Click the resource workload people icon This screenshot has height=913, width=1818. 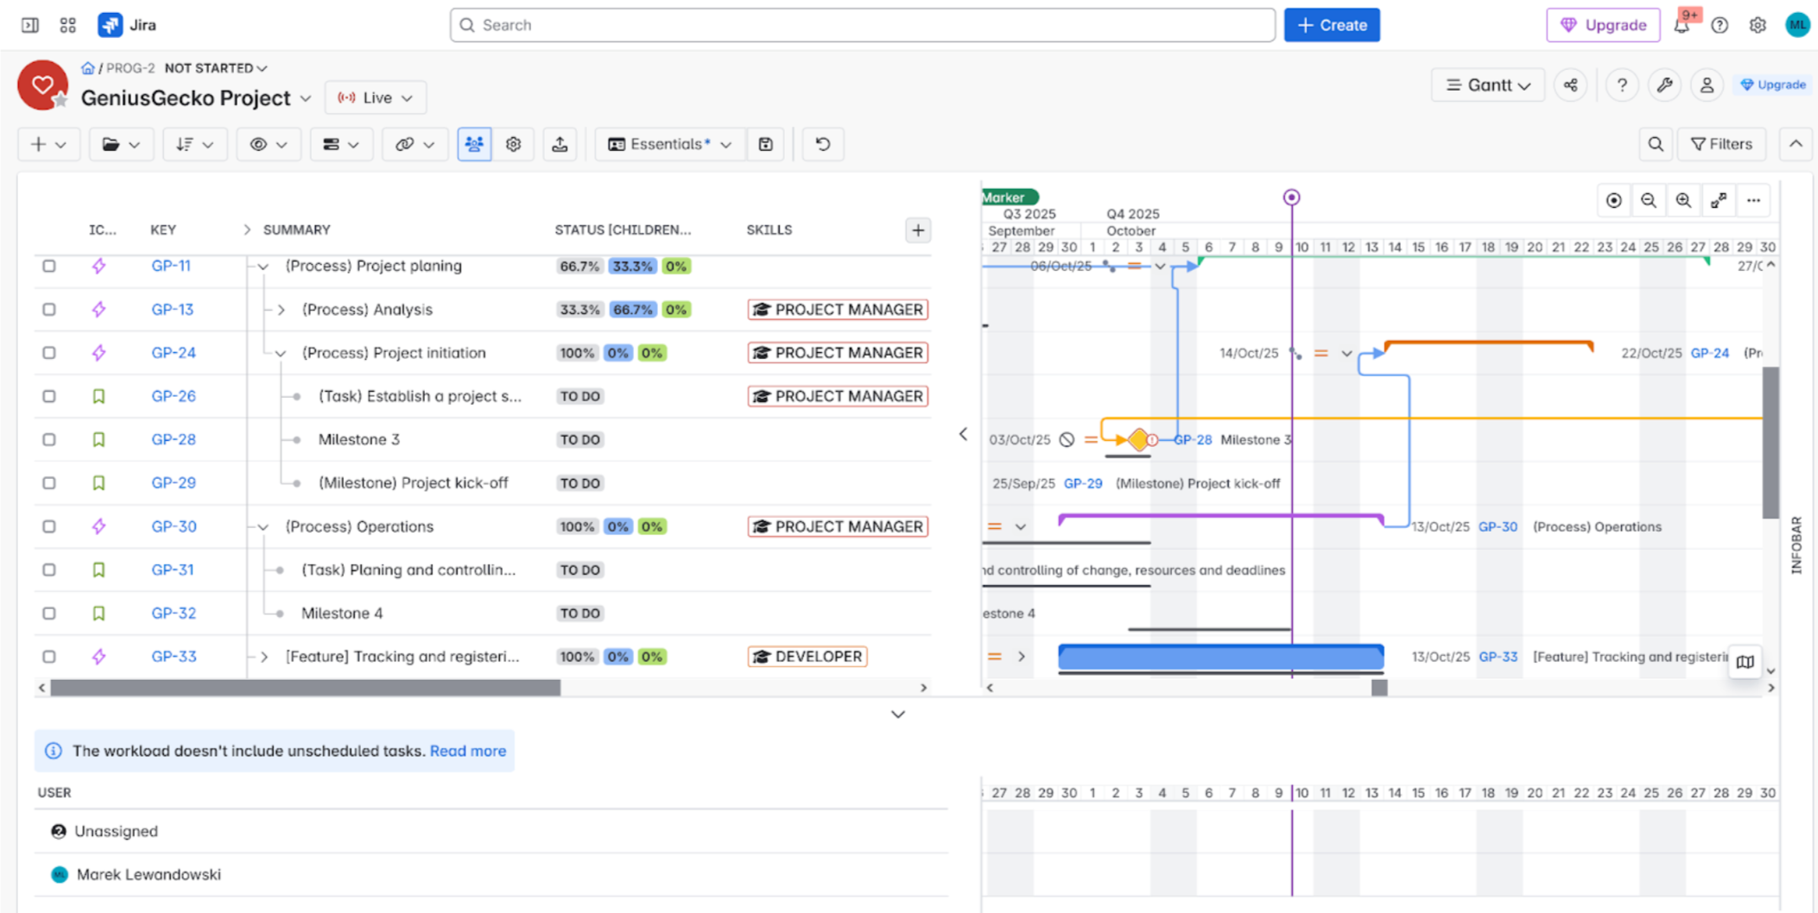pyautogui.click(x=474, y=144)
